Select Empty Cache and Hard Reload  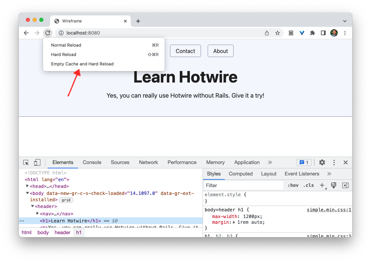point(82,64)
